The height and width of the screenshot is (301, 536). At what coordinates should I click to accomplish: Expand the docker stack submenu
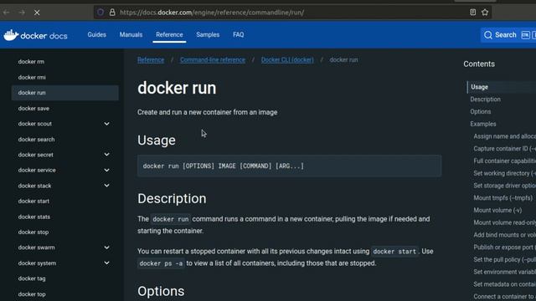click(x=106, y=186)
